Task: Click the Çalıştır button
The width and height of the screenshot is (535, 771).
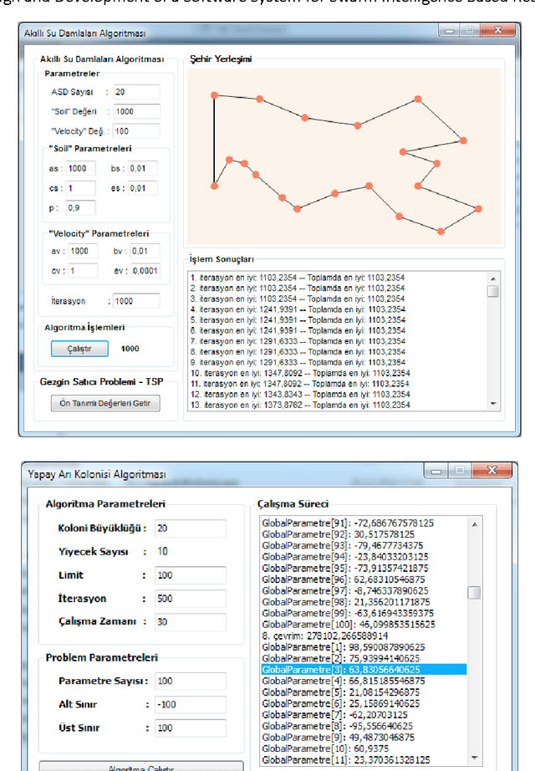Action: (79, 349)
